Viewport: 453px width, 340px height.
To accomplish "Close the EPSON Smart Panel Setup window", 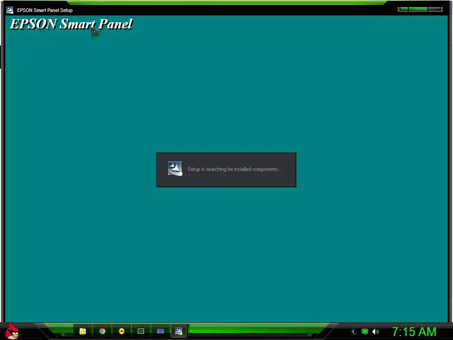I will click(435, 9).
